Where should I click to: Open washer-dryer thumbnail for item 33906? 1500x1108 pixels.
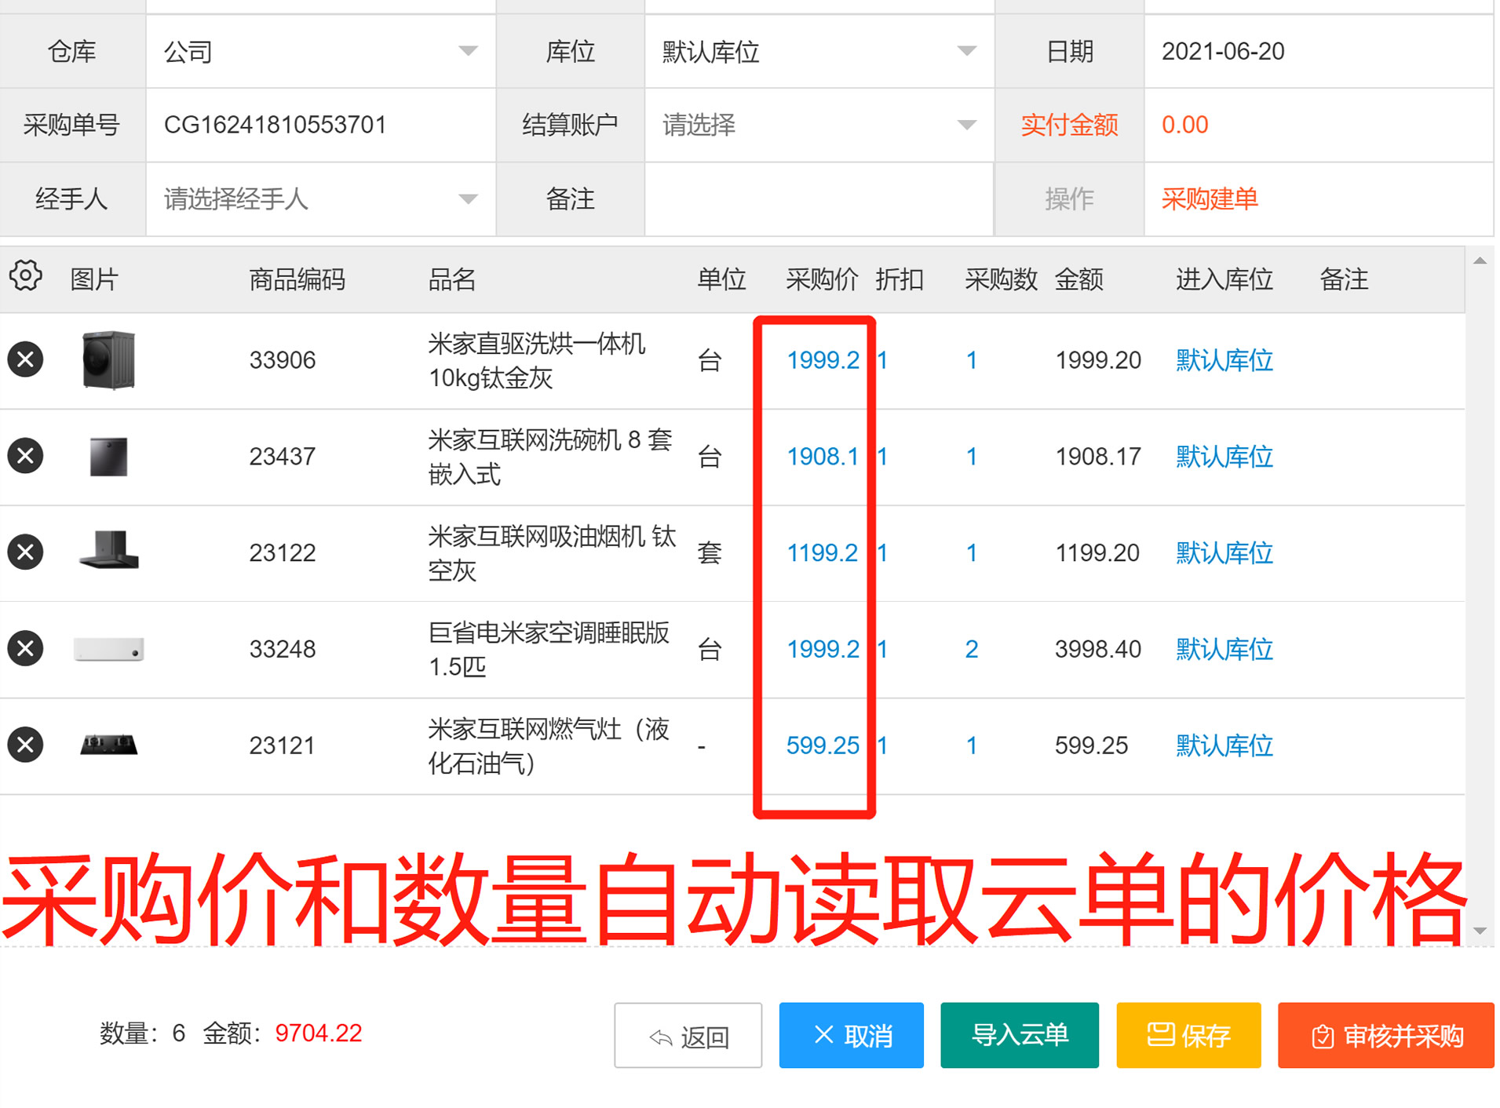click(x=108, y=360)
